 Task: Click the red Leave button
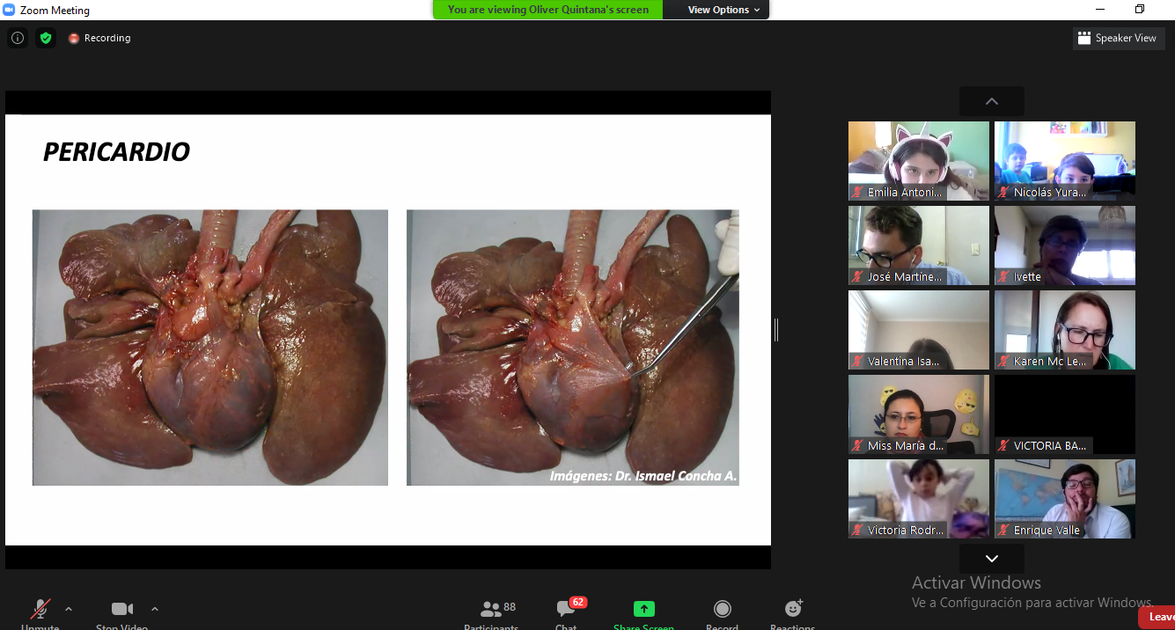(x=1158, y=617)
